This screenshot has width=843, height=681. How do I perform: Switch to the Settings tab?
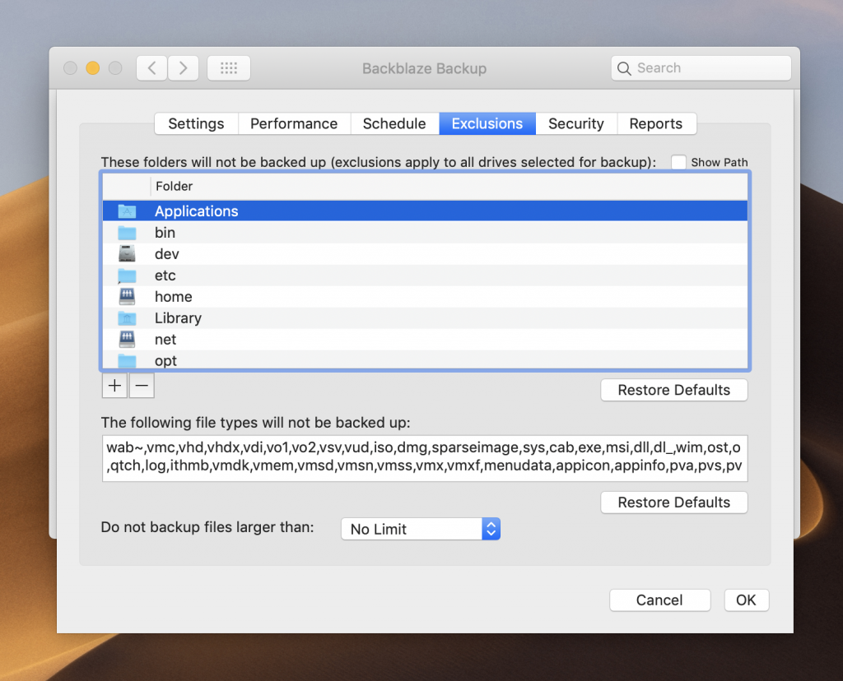(196, 123)
